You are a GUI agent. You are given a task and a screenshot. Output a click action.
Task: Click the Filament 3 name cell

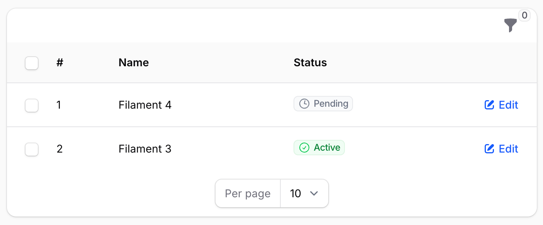click(x=145, y=149)
